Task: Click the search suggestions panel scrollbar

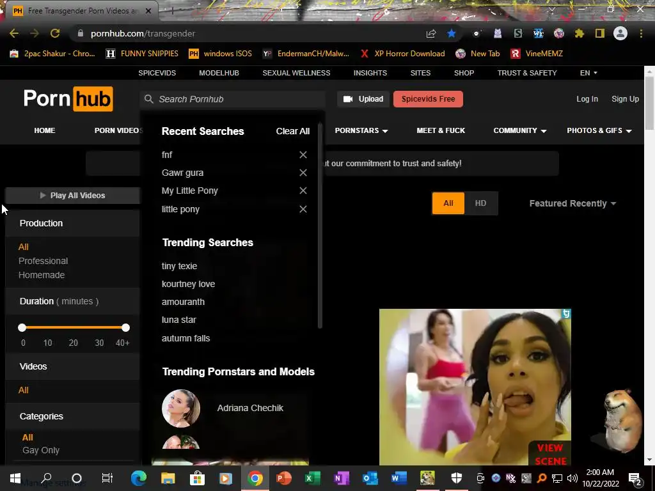Action: (x=320, y=226)
